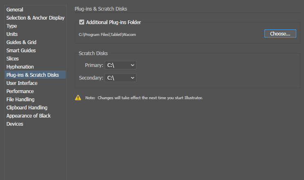This screenshot has height=180, width=304.
Task: Go to the Type preferences section
Action: 12,26
